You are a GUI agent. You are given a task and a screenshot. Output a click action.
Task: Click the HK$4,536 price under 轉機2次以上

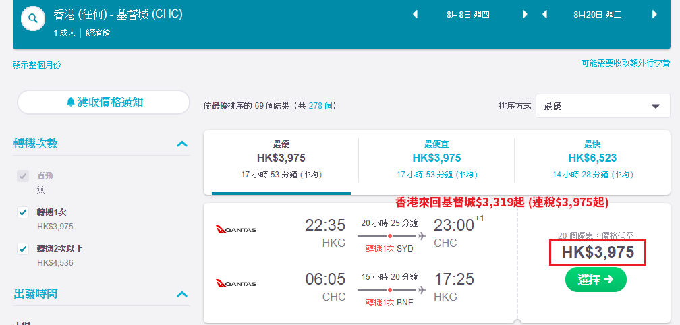(55, 262)
